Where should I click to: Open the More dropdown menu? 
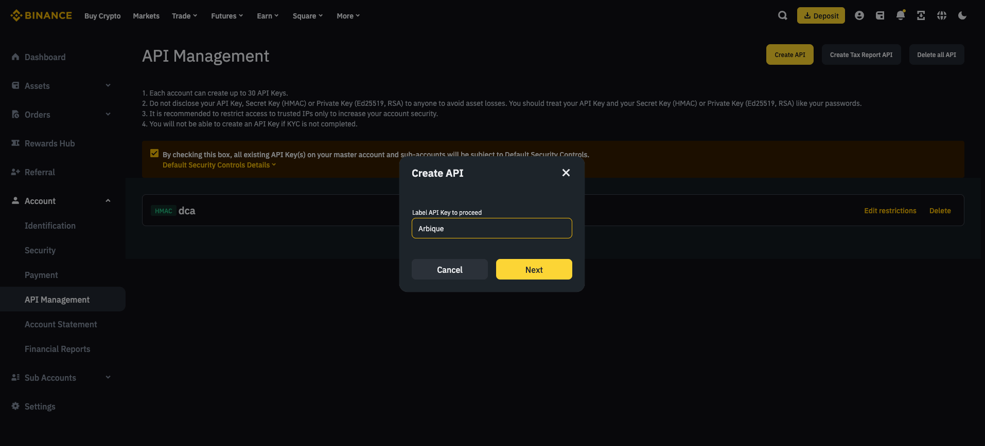pyautogui.click(x=348, y=16)
